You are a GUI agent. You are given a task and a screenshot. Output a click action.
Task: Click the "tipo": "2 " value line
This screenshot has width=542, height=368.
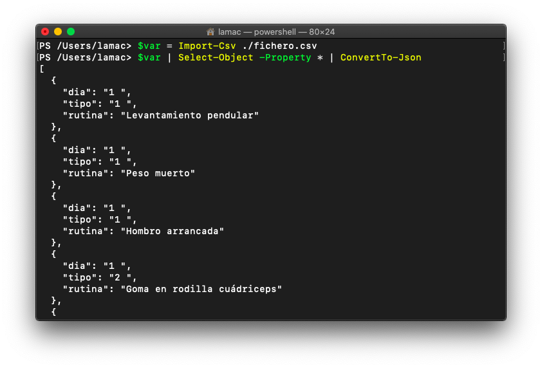pos(100,277)
